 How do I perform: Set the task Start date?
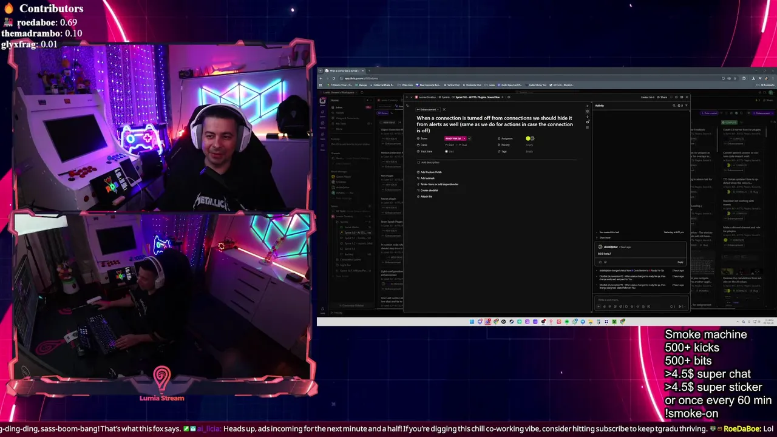tap(450, 145)
